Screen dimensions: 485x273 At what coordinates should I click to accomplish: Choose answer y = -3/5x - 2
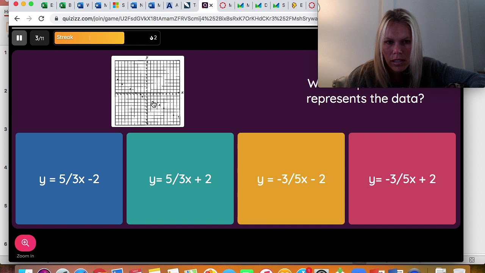point(291,179)
